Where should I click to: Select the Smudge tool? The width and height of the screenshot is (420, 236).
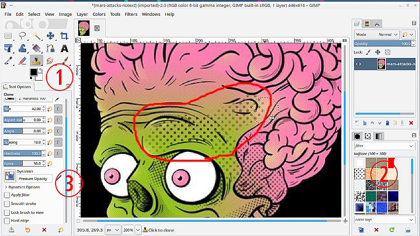click(x=50, y=60)
